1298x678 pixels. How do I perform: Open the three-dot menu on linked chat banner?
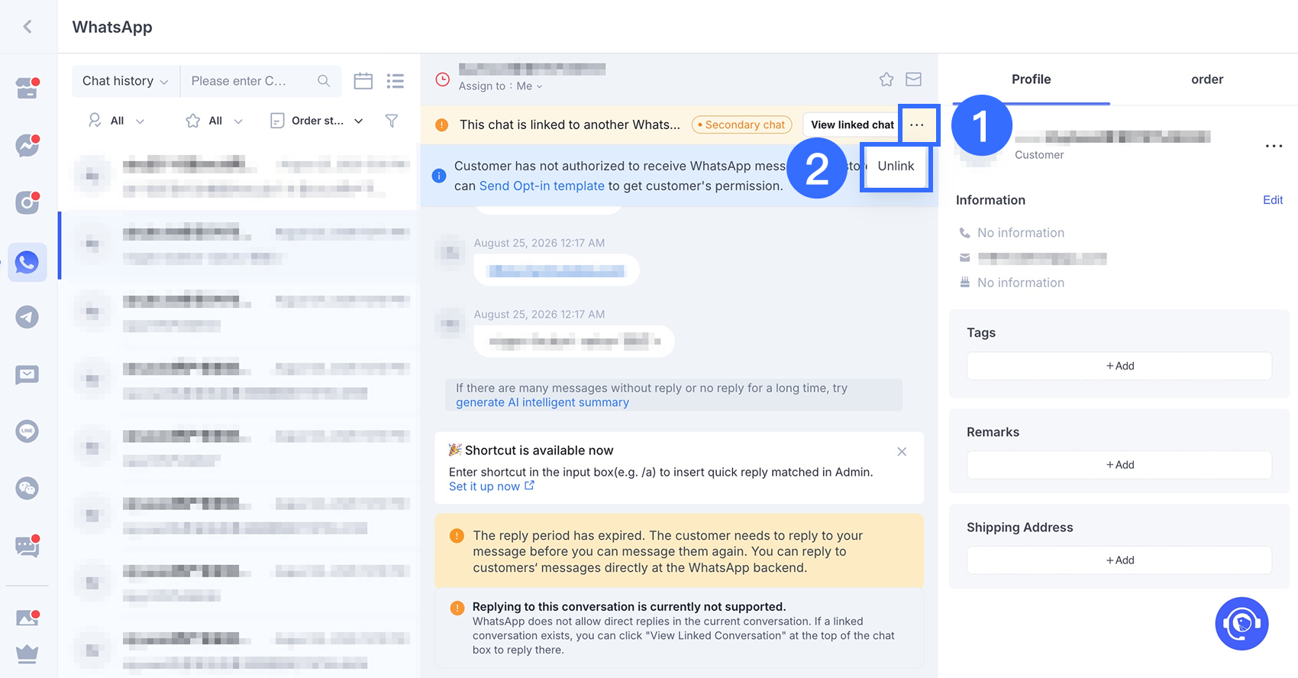[917, 124]
